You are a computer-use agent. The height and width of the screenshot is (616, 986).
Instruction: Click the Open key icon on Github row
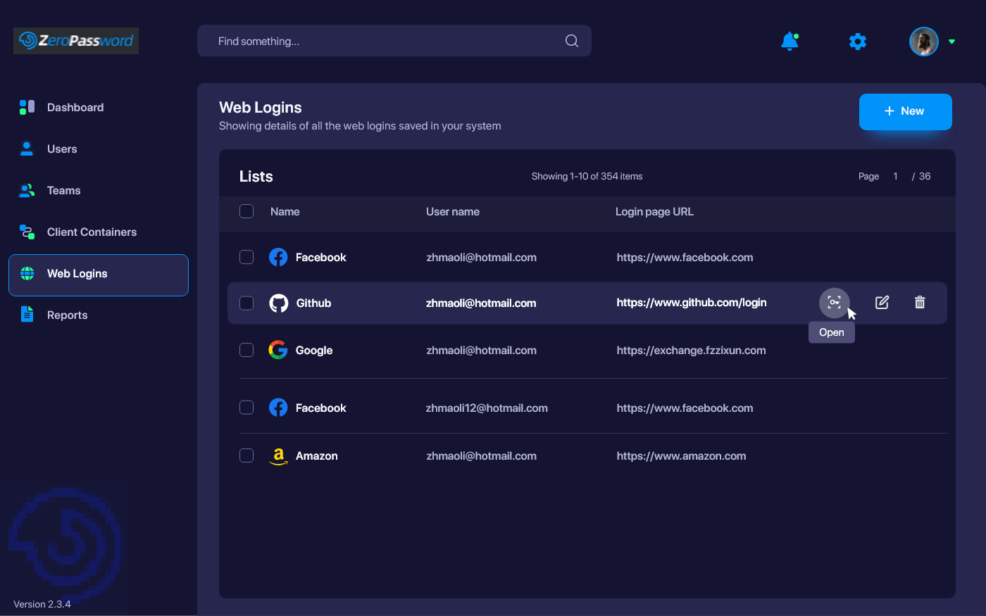point(834,303)
